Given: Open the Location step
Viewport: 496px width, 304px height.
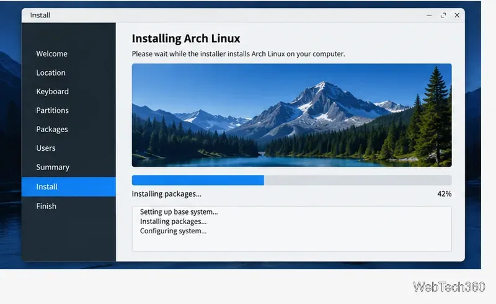Looking at the screenshot, I should 51,73.
